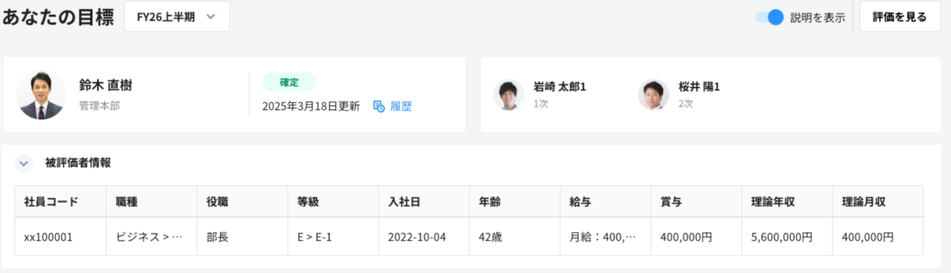The width and height of the screenshot is (951, 273).
Task: Open the 履歴 history link
Action: click(x=400, y=106)
